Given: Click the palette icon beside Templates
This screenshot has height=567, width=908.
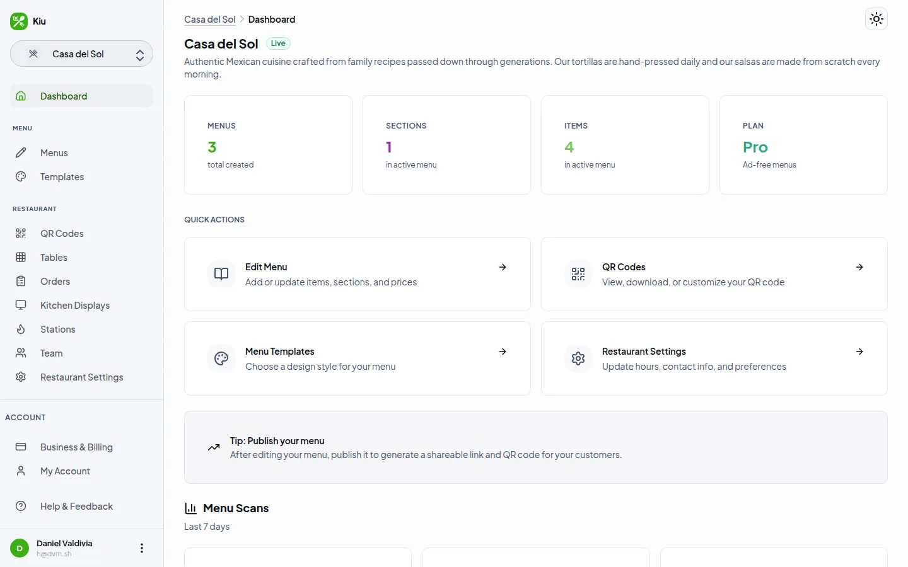Looking at the screenshot, I should pyautogui.click(x=21, y=176).
